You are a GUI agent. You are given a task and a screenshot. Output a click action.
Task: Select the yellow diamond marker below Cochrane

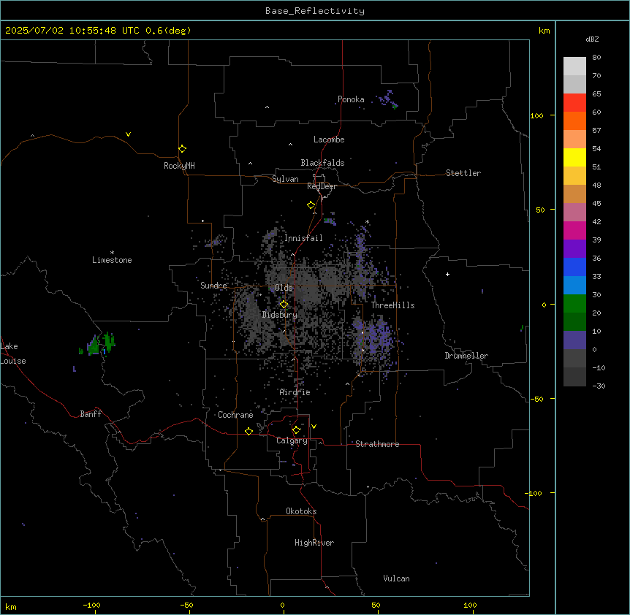coord(248,431)
